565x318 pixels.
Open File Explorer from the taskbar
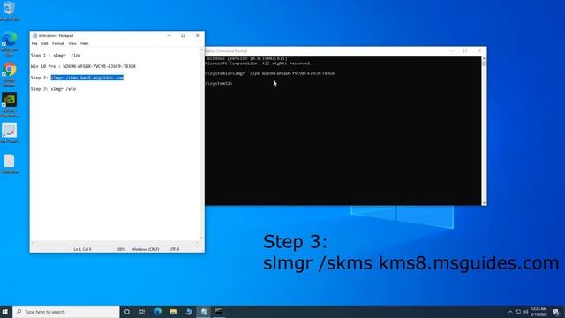pos(173,312)
